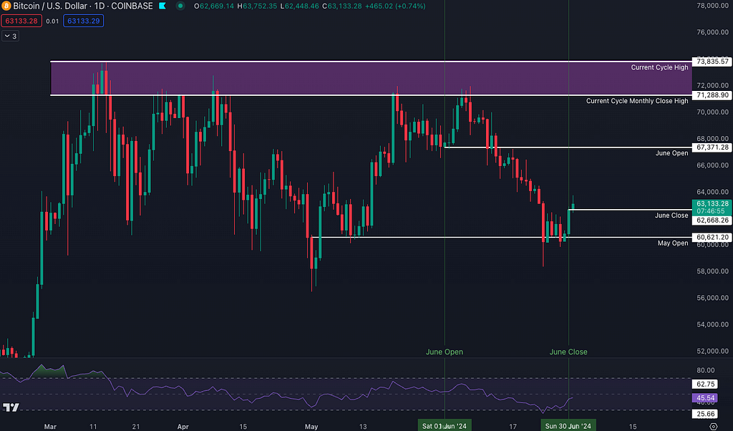Image resolution: width=733 pixels, height=431 pixels.
Task: Click the green June Close vertical line text
Action: pyautogui.click(x=568, y=352)
